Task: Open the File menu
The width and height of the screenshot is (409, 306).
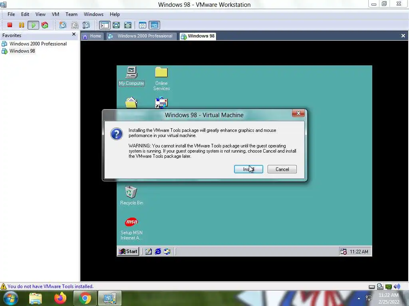Action: coord(11,14)
